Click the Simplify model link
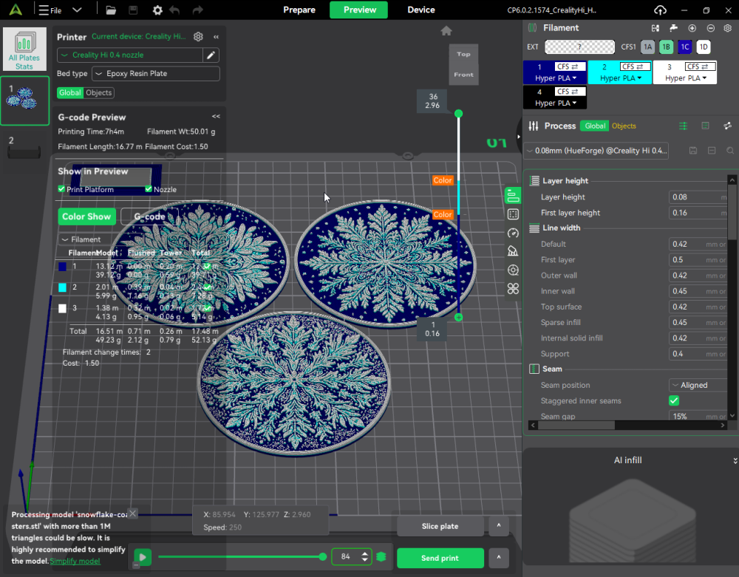The image size is (739, 577). click(x=75, y=561)
